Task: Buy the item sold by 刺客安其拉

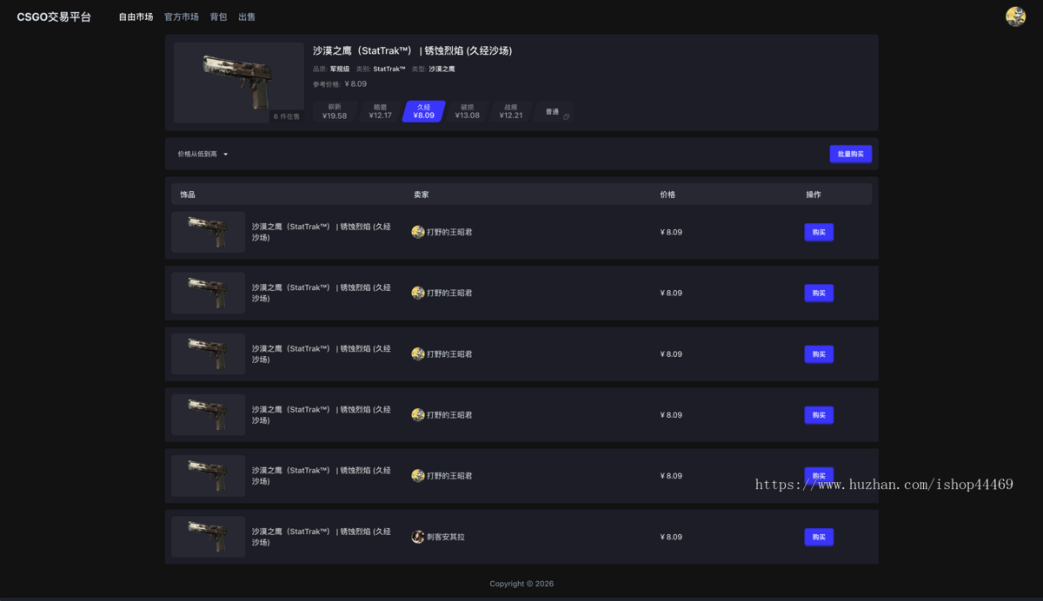Action: click(x=819, y=537)
